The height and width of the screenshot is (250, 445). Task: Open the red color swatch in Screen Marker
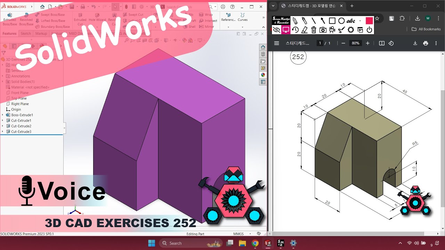(x=369, y=20)
